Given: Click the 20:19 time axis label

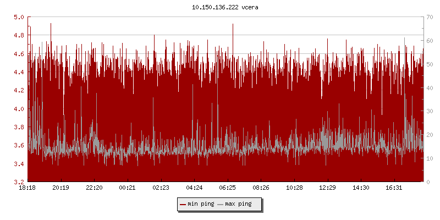Looking at the screenshot, I should point(61,188).
